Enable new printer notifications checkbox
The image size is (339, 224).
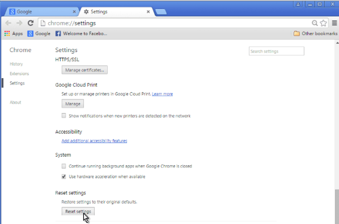(x=64, y=115)
